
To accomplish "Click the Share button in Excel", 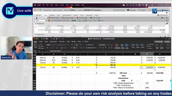I will tap(167, 42).
